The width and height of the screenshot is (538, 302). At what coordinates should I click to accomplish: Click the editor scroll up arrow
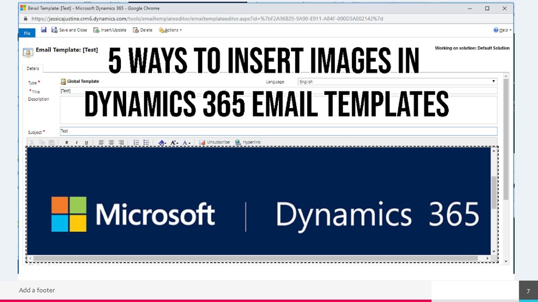494,150
